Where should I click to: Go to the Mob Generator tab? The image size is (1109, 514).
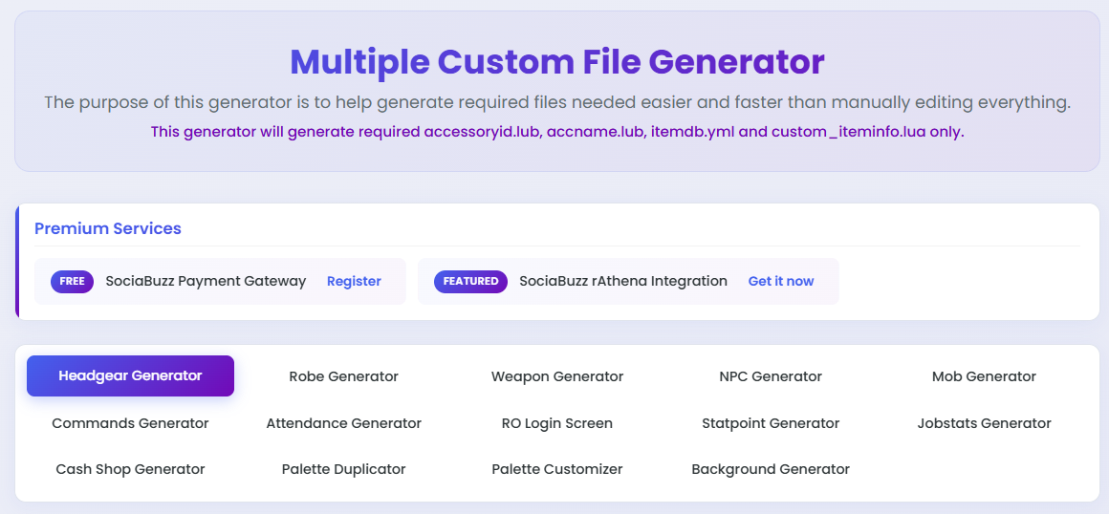[984, 376]
